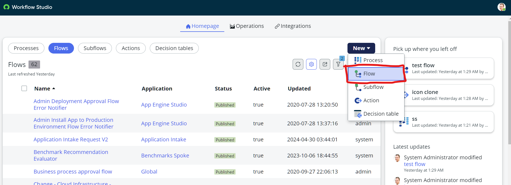
Task: Toggle the select-all rows checkbox
Action: coord(24,88)
